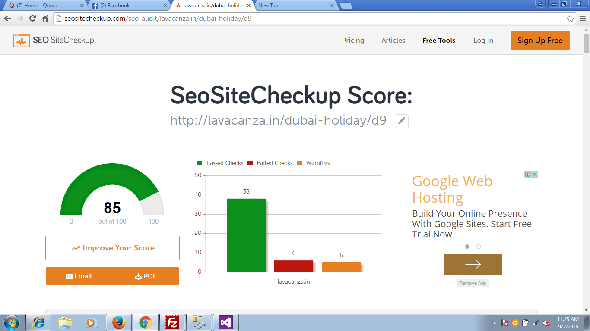Click the orange Warnings bar

(341, 267)
